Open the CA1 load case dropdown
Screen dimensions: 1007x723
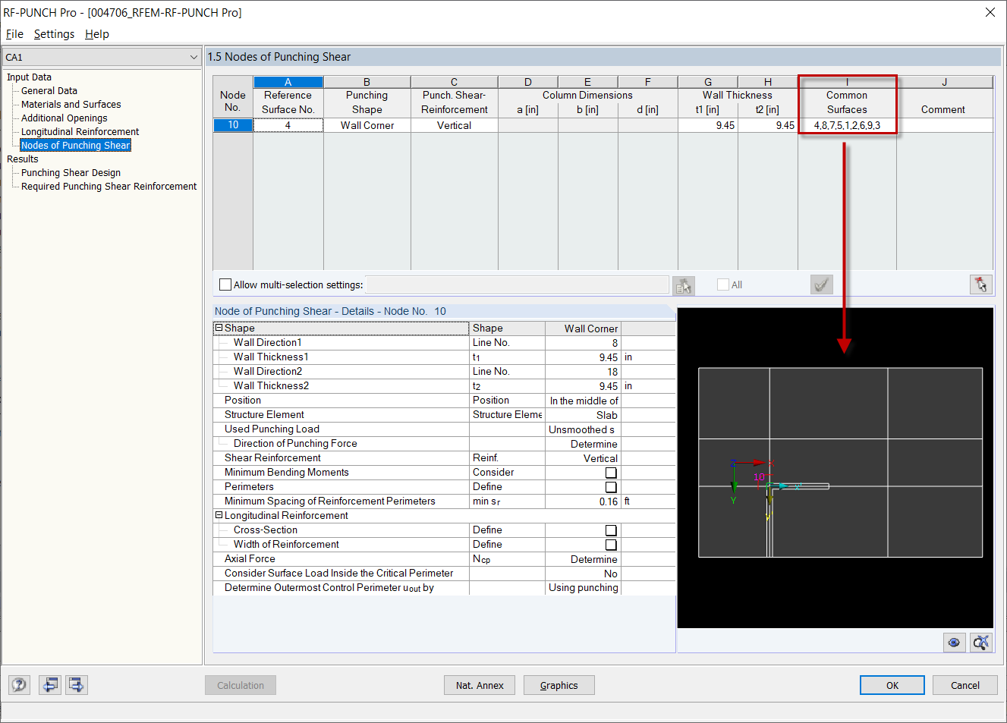click(x=193, y=57)
